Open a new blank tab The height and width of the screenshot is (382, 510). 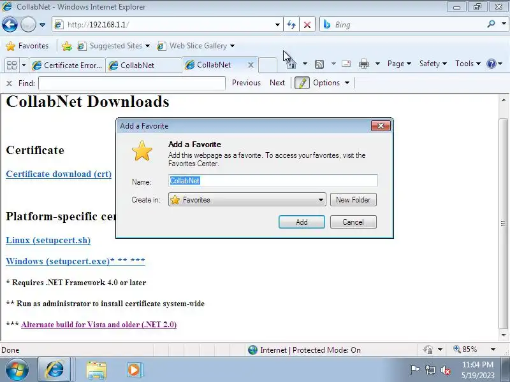[x=268, y=65]
